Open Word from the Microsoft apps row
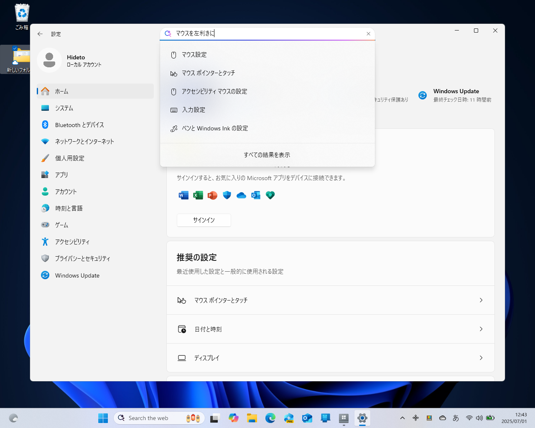The height and width of the screenshot is (428, 535). click(183, 195)
